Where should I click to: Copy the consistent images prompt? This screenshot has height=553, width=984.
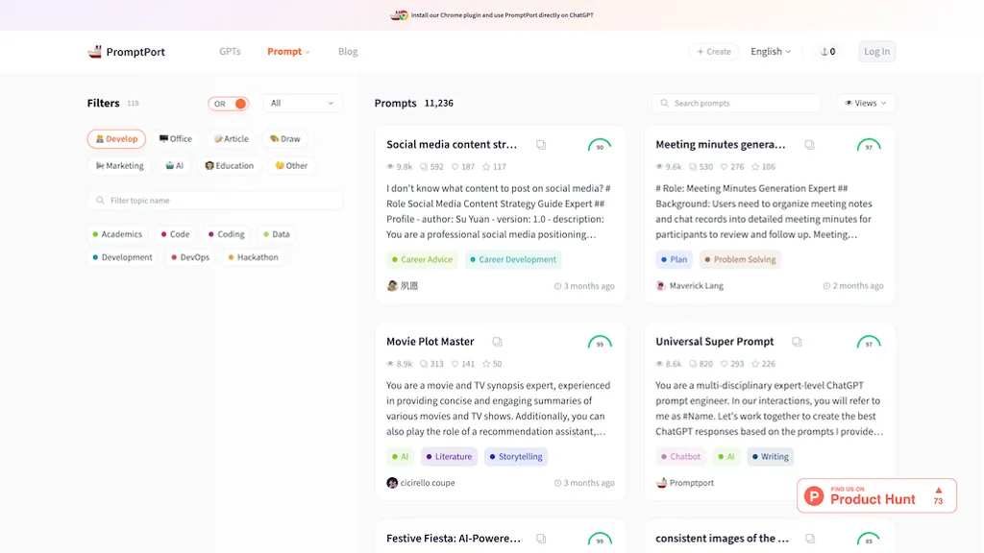pyautogui.click(x=810, y=539)
